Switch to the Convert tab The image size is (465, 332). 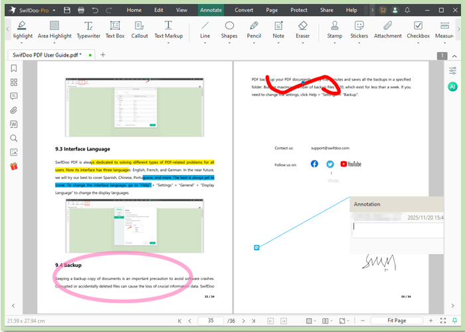[x=244, y=10]
